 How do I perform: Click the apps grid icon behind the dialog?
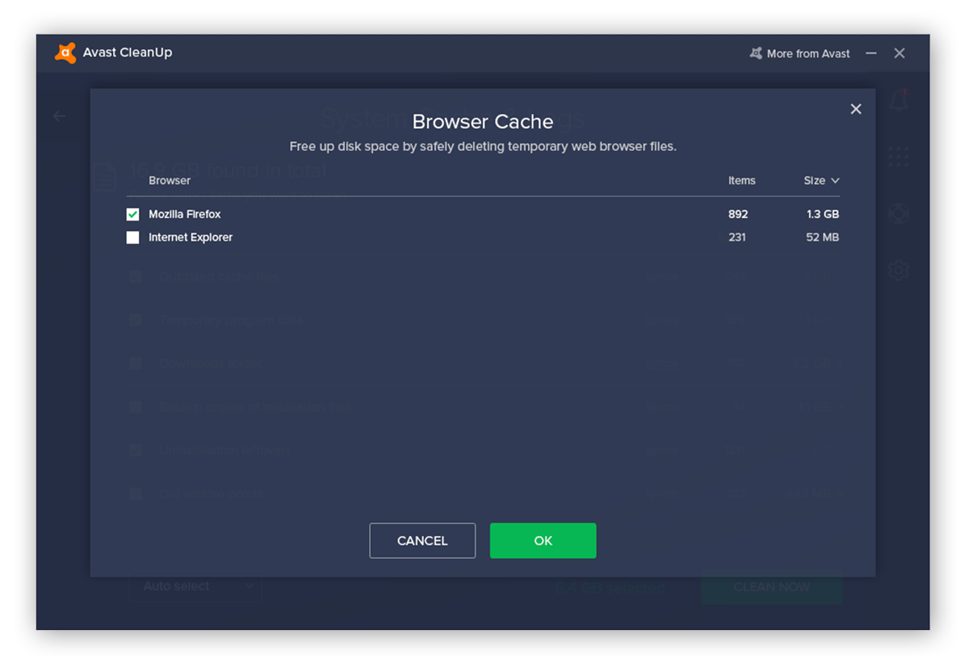(898, 157)
